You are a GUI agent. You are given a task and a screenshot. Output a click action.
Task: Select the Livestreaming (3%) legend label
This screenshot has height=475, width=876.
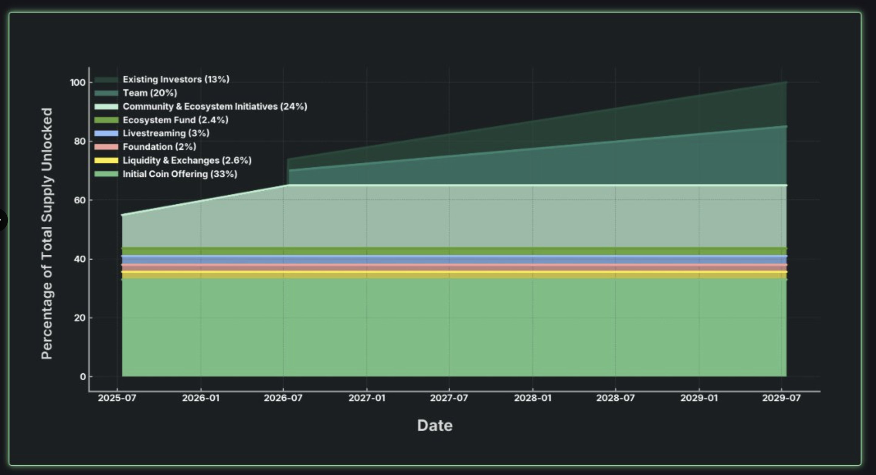(x=166, y=133)
